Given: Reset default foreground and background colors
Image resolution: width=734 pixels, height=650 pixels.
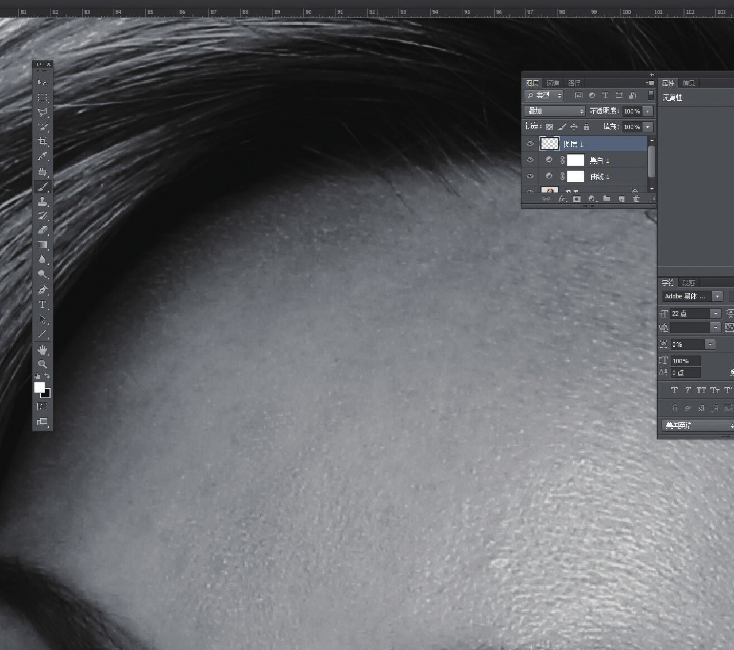Looking at the screenshot, I should click(x=37, y=376).
